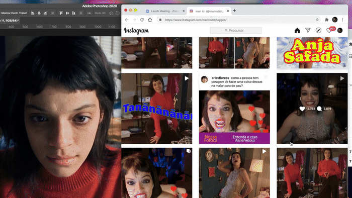Click the Photoshop align horizontal centers icon
This screenshot has width=352, height=198.
[x=39, y=13]
